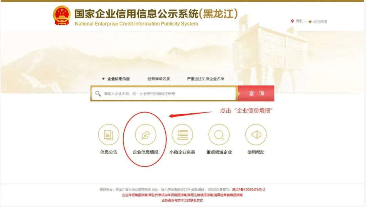Open 企业年报填报指南 footer link
This screenshot has height=207, width=366.
point(135,195)
